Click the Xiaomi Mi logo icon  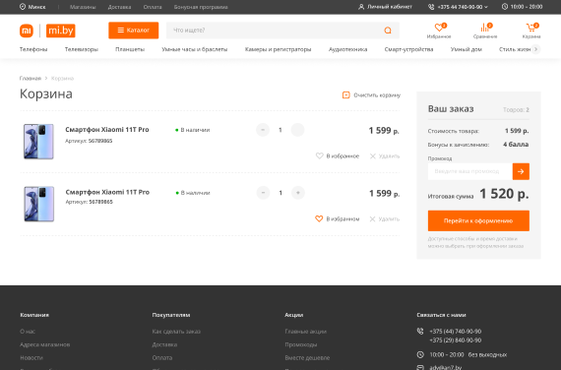pos(27,31)
